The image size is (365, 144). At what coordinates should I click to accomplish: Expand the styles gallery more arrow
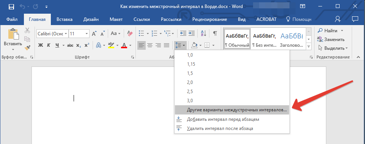click(x=309, y=47)
